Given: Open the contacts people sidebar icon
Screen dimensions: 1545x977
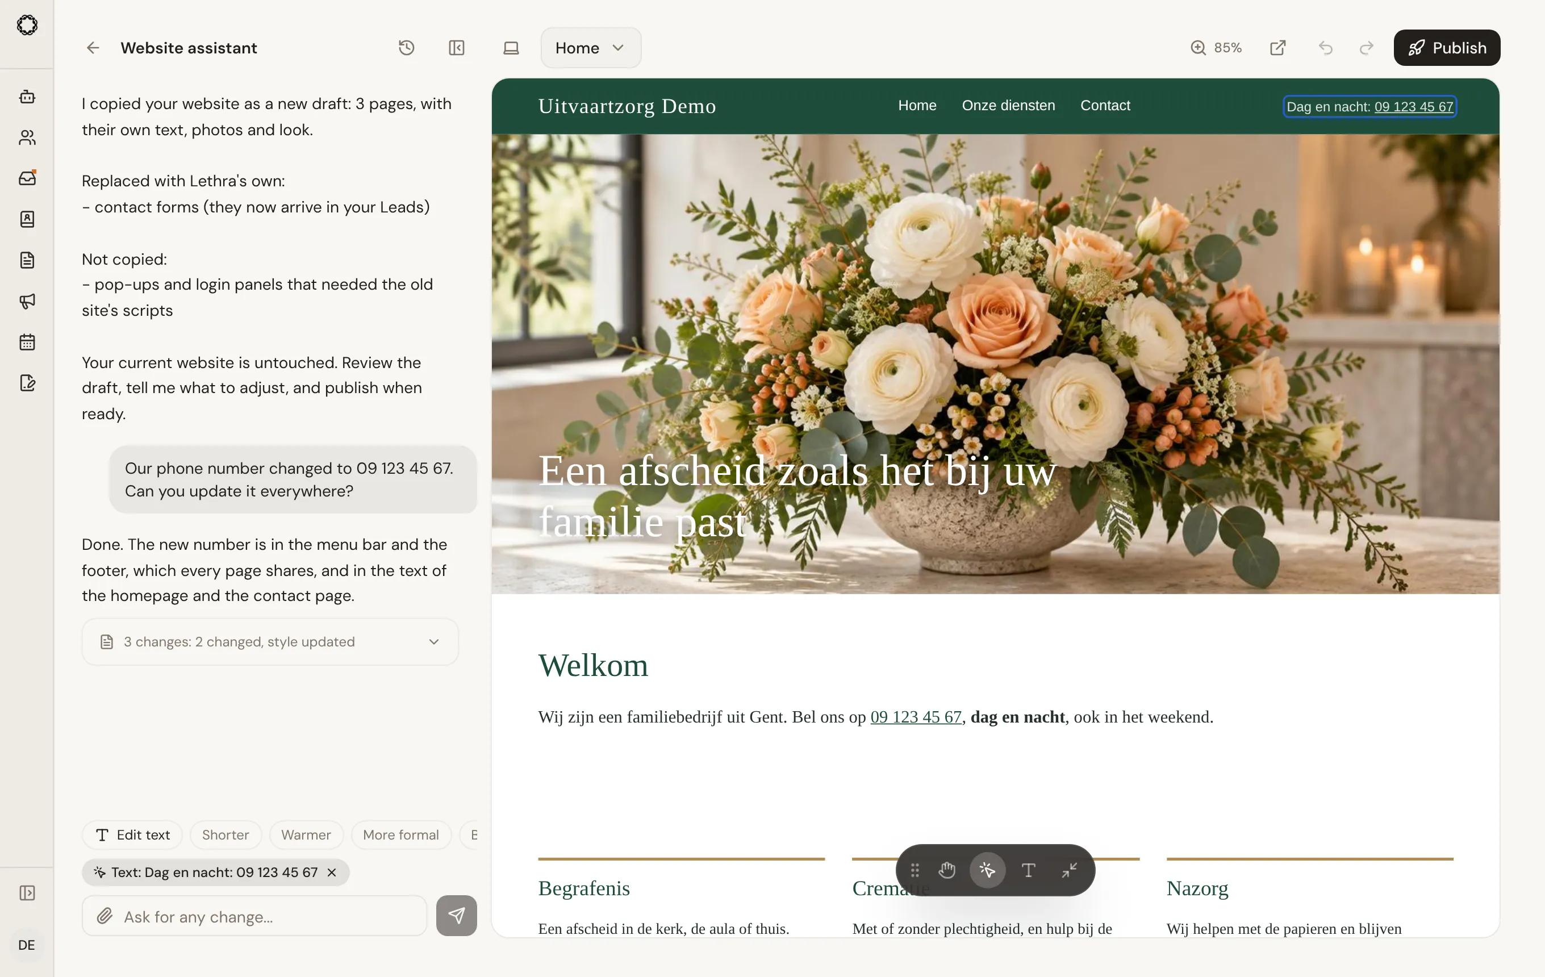Looking at the screenshot, I should [27, 137].
